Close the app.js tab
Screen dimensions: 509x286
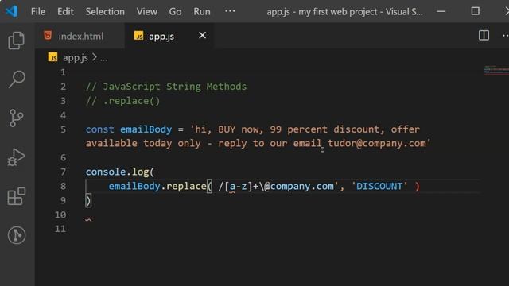[x=202, y=35]
